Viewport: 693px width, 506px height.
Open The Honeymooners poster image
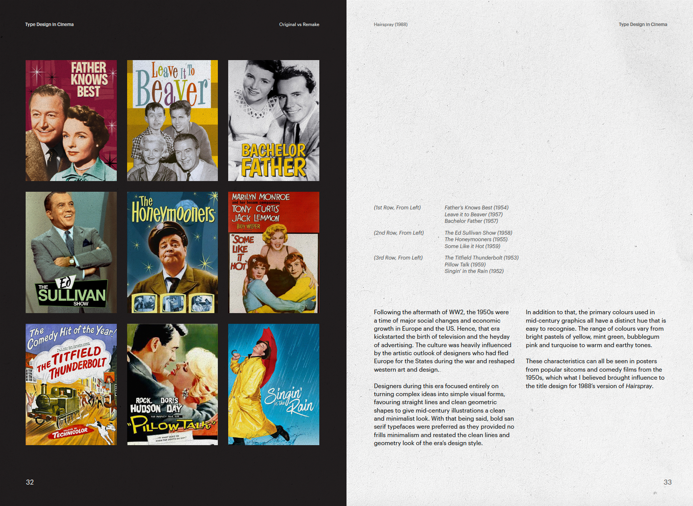[172, 253]
